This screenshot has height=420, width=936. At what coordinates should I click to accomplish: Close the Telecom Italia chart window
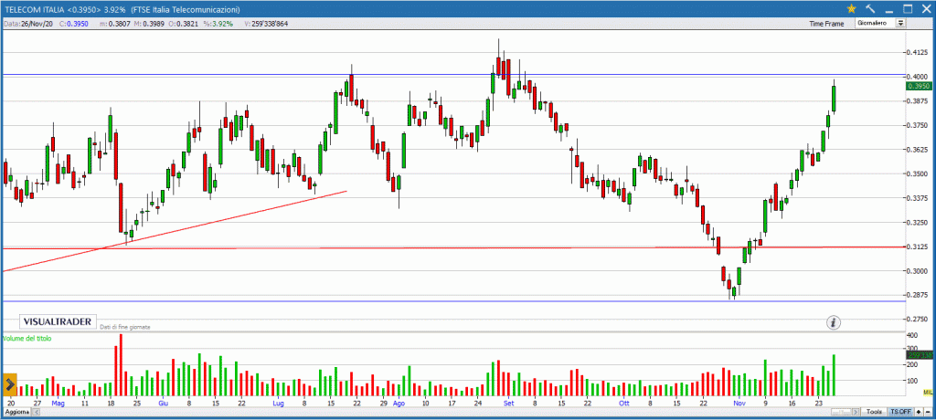point(925,9)
